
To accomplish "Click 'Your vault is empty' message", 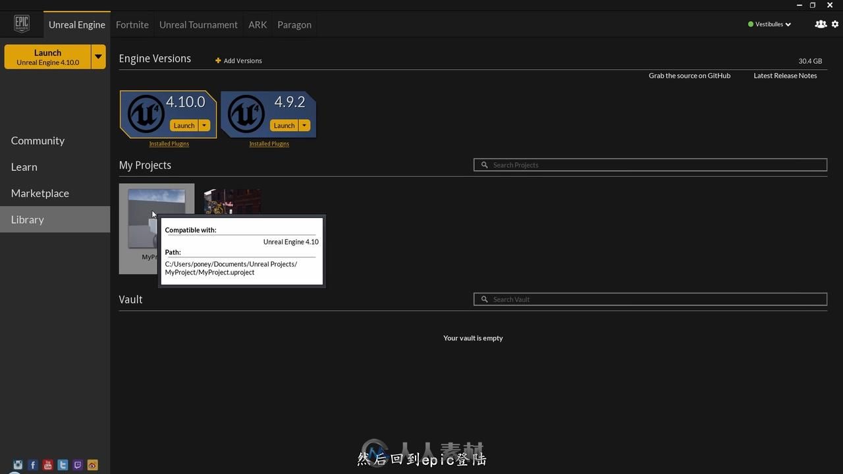I will (473, 338).
